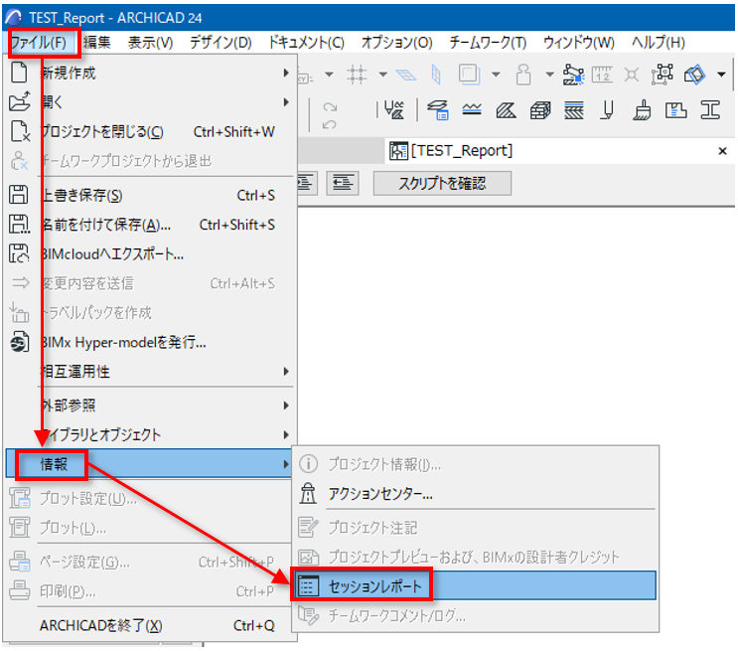Click the undo arrow icon
This screenshot has width=738, height=651.
pyautogui.click(x=330, y=124)
